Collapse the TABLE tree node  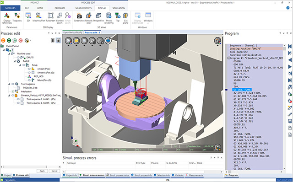pyautogui.click(x=15, y=61)
